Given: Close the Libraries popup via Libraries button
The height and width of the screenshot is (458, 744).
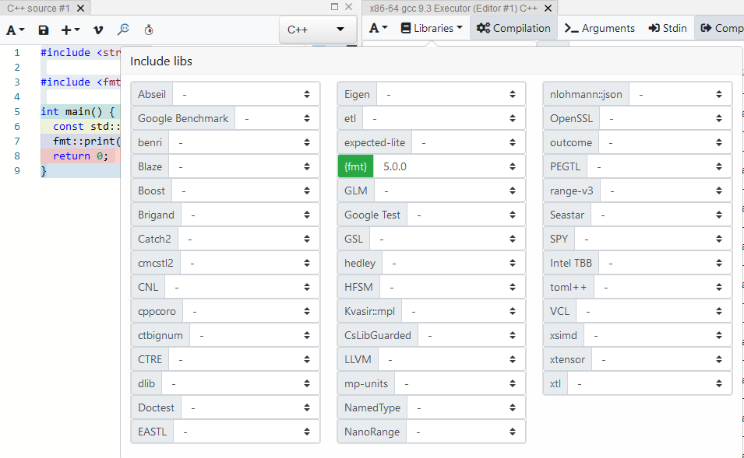Looking at the screenshot, I should click(432, 28).
